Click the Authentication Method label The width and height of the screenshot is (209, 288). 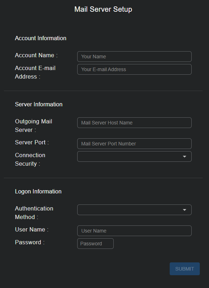click(34, 213)
